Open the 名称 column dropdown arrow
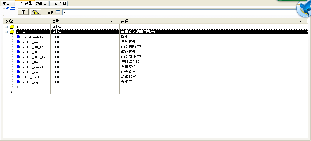Screen dimensions: 311x141 pos(43,21)
